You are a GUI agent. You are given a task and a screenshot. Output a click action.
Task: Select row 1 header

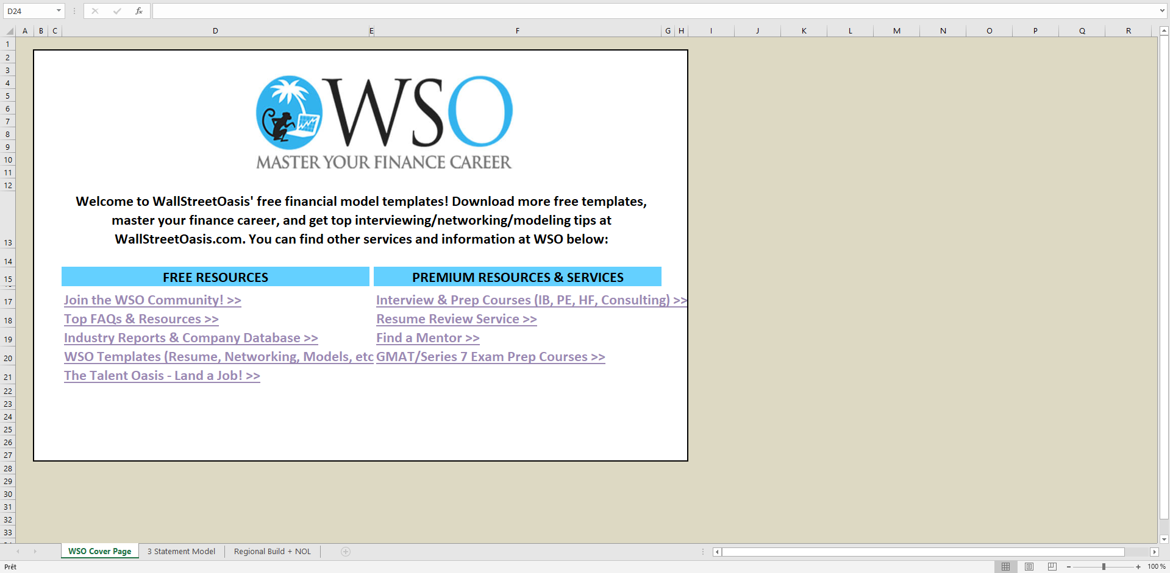[8, 44]
